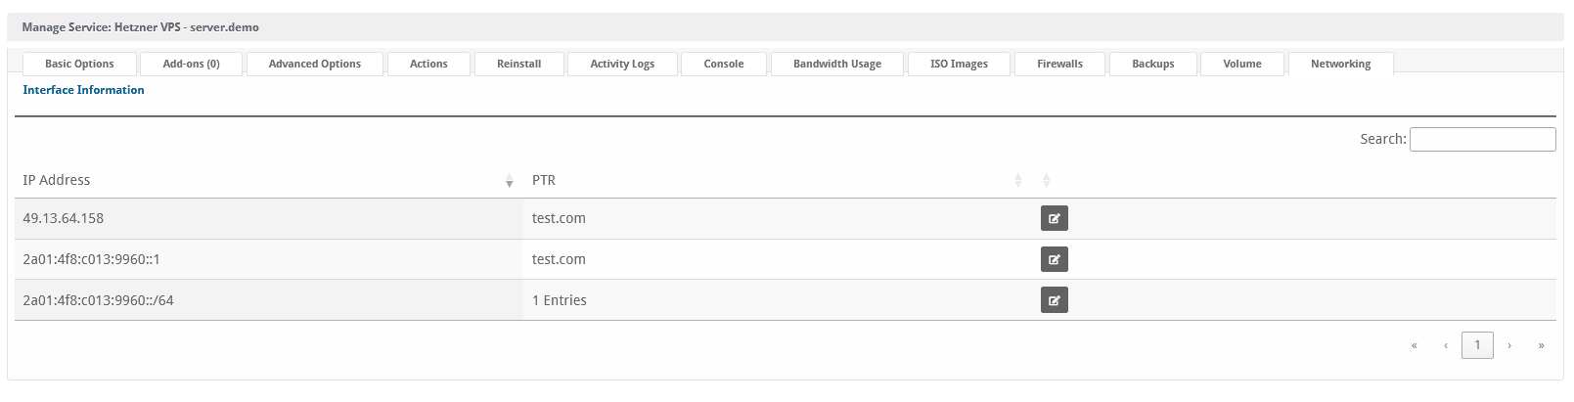Select page 1 in pagination
Image resolution: width=1574 pixels, height=402 pixels.
tap(1477, 345)
